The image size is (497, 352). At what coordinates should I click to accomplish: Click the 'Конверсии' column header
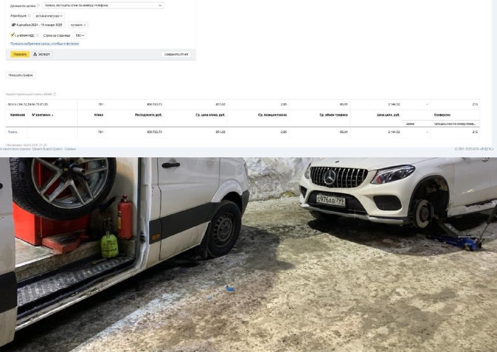(442, 115)
